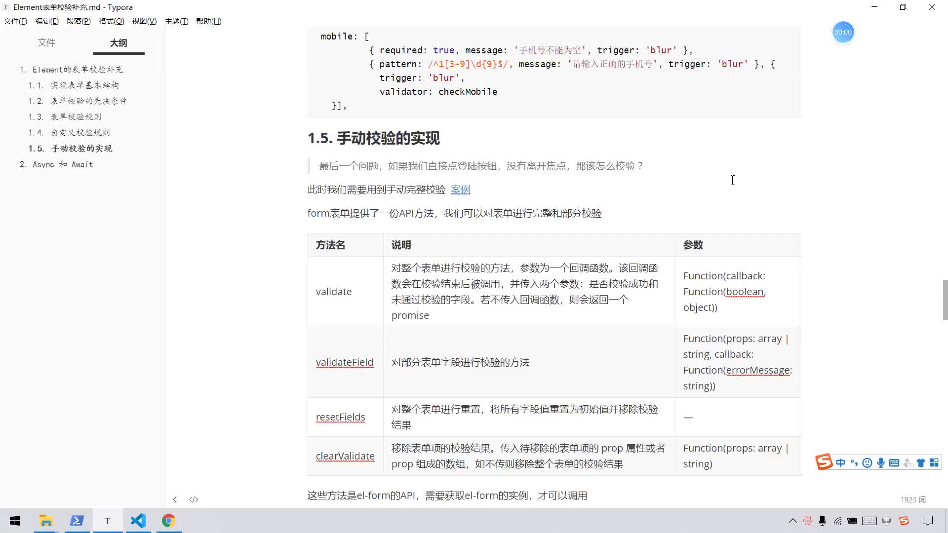948x533 pixels.
Task: Open PowerShell from the taskbar
Action: point(77,521)
